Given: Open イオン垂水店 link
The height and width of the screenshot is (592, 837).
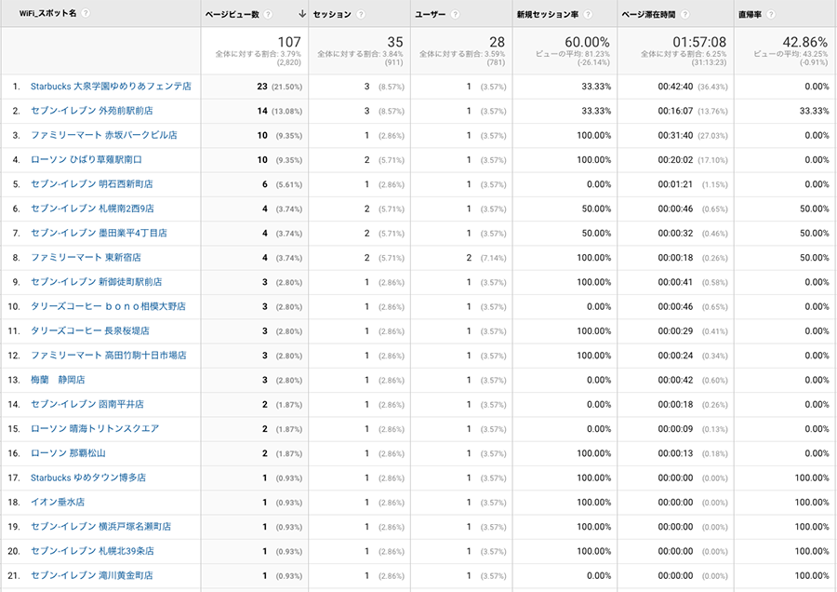Looking at the screenshot, I should (58, 503).
